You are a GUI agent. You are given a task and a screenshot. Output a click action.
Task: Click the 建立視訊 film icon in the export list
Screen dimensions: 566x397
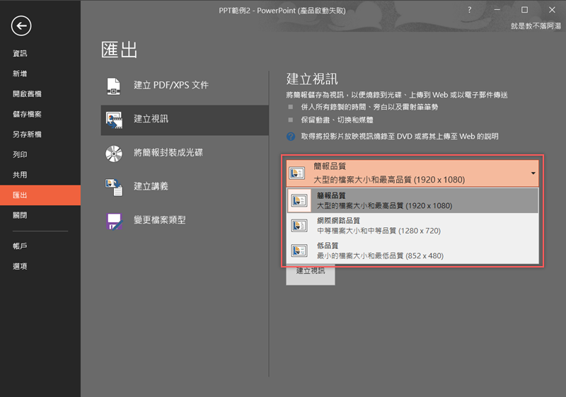click(x=115, y=120)
